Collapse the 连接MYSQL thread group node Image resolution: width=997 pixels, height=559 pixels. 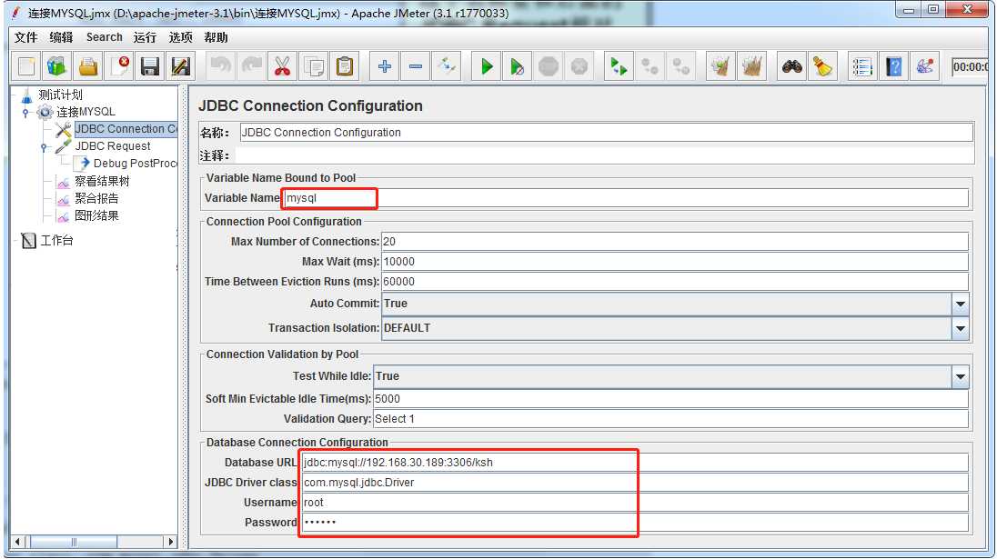point(25,113)
